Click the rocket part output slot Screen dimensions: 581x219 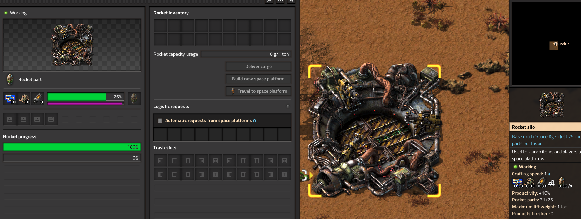tap(134, 98)
